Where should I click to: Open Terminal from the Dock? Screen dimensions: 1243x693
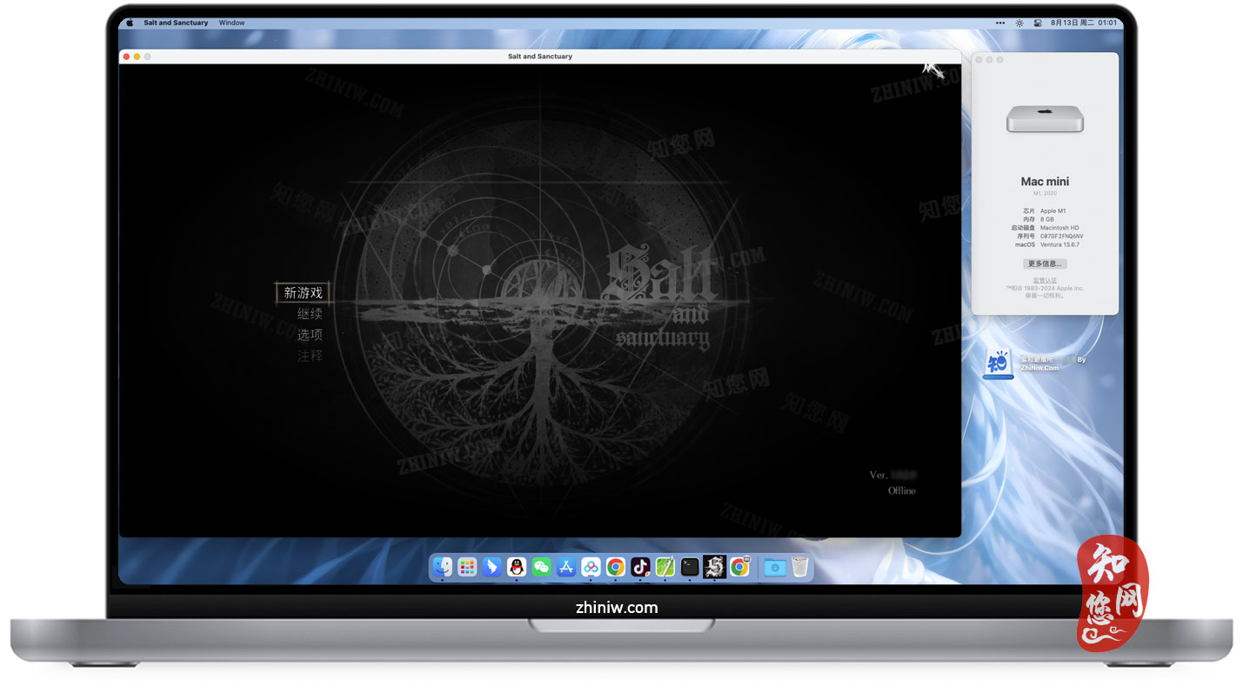(690, 567)
